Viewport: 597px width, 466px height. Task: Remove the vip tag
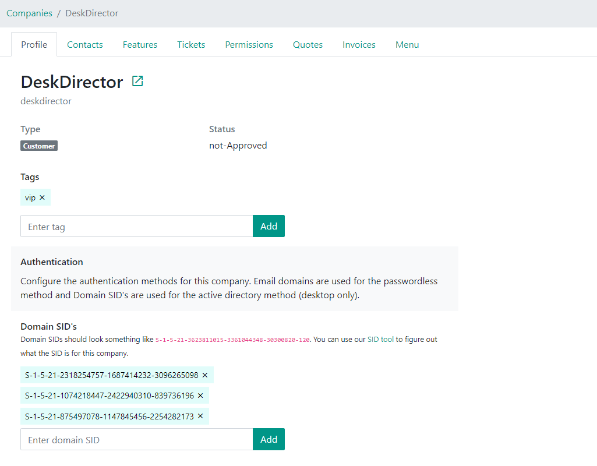coord(43,197)
